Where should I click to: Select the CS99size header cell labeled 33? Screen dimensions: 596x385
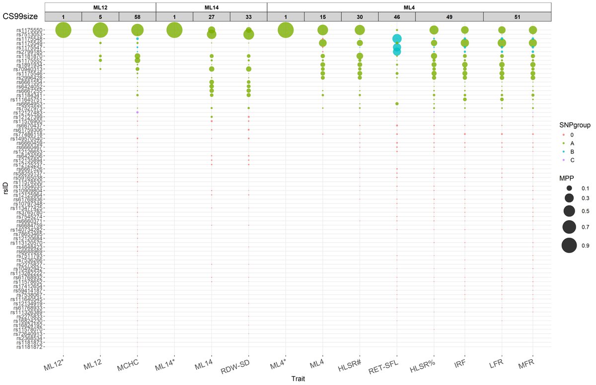pyautogui.click(x=249, y=16)
